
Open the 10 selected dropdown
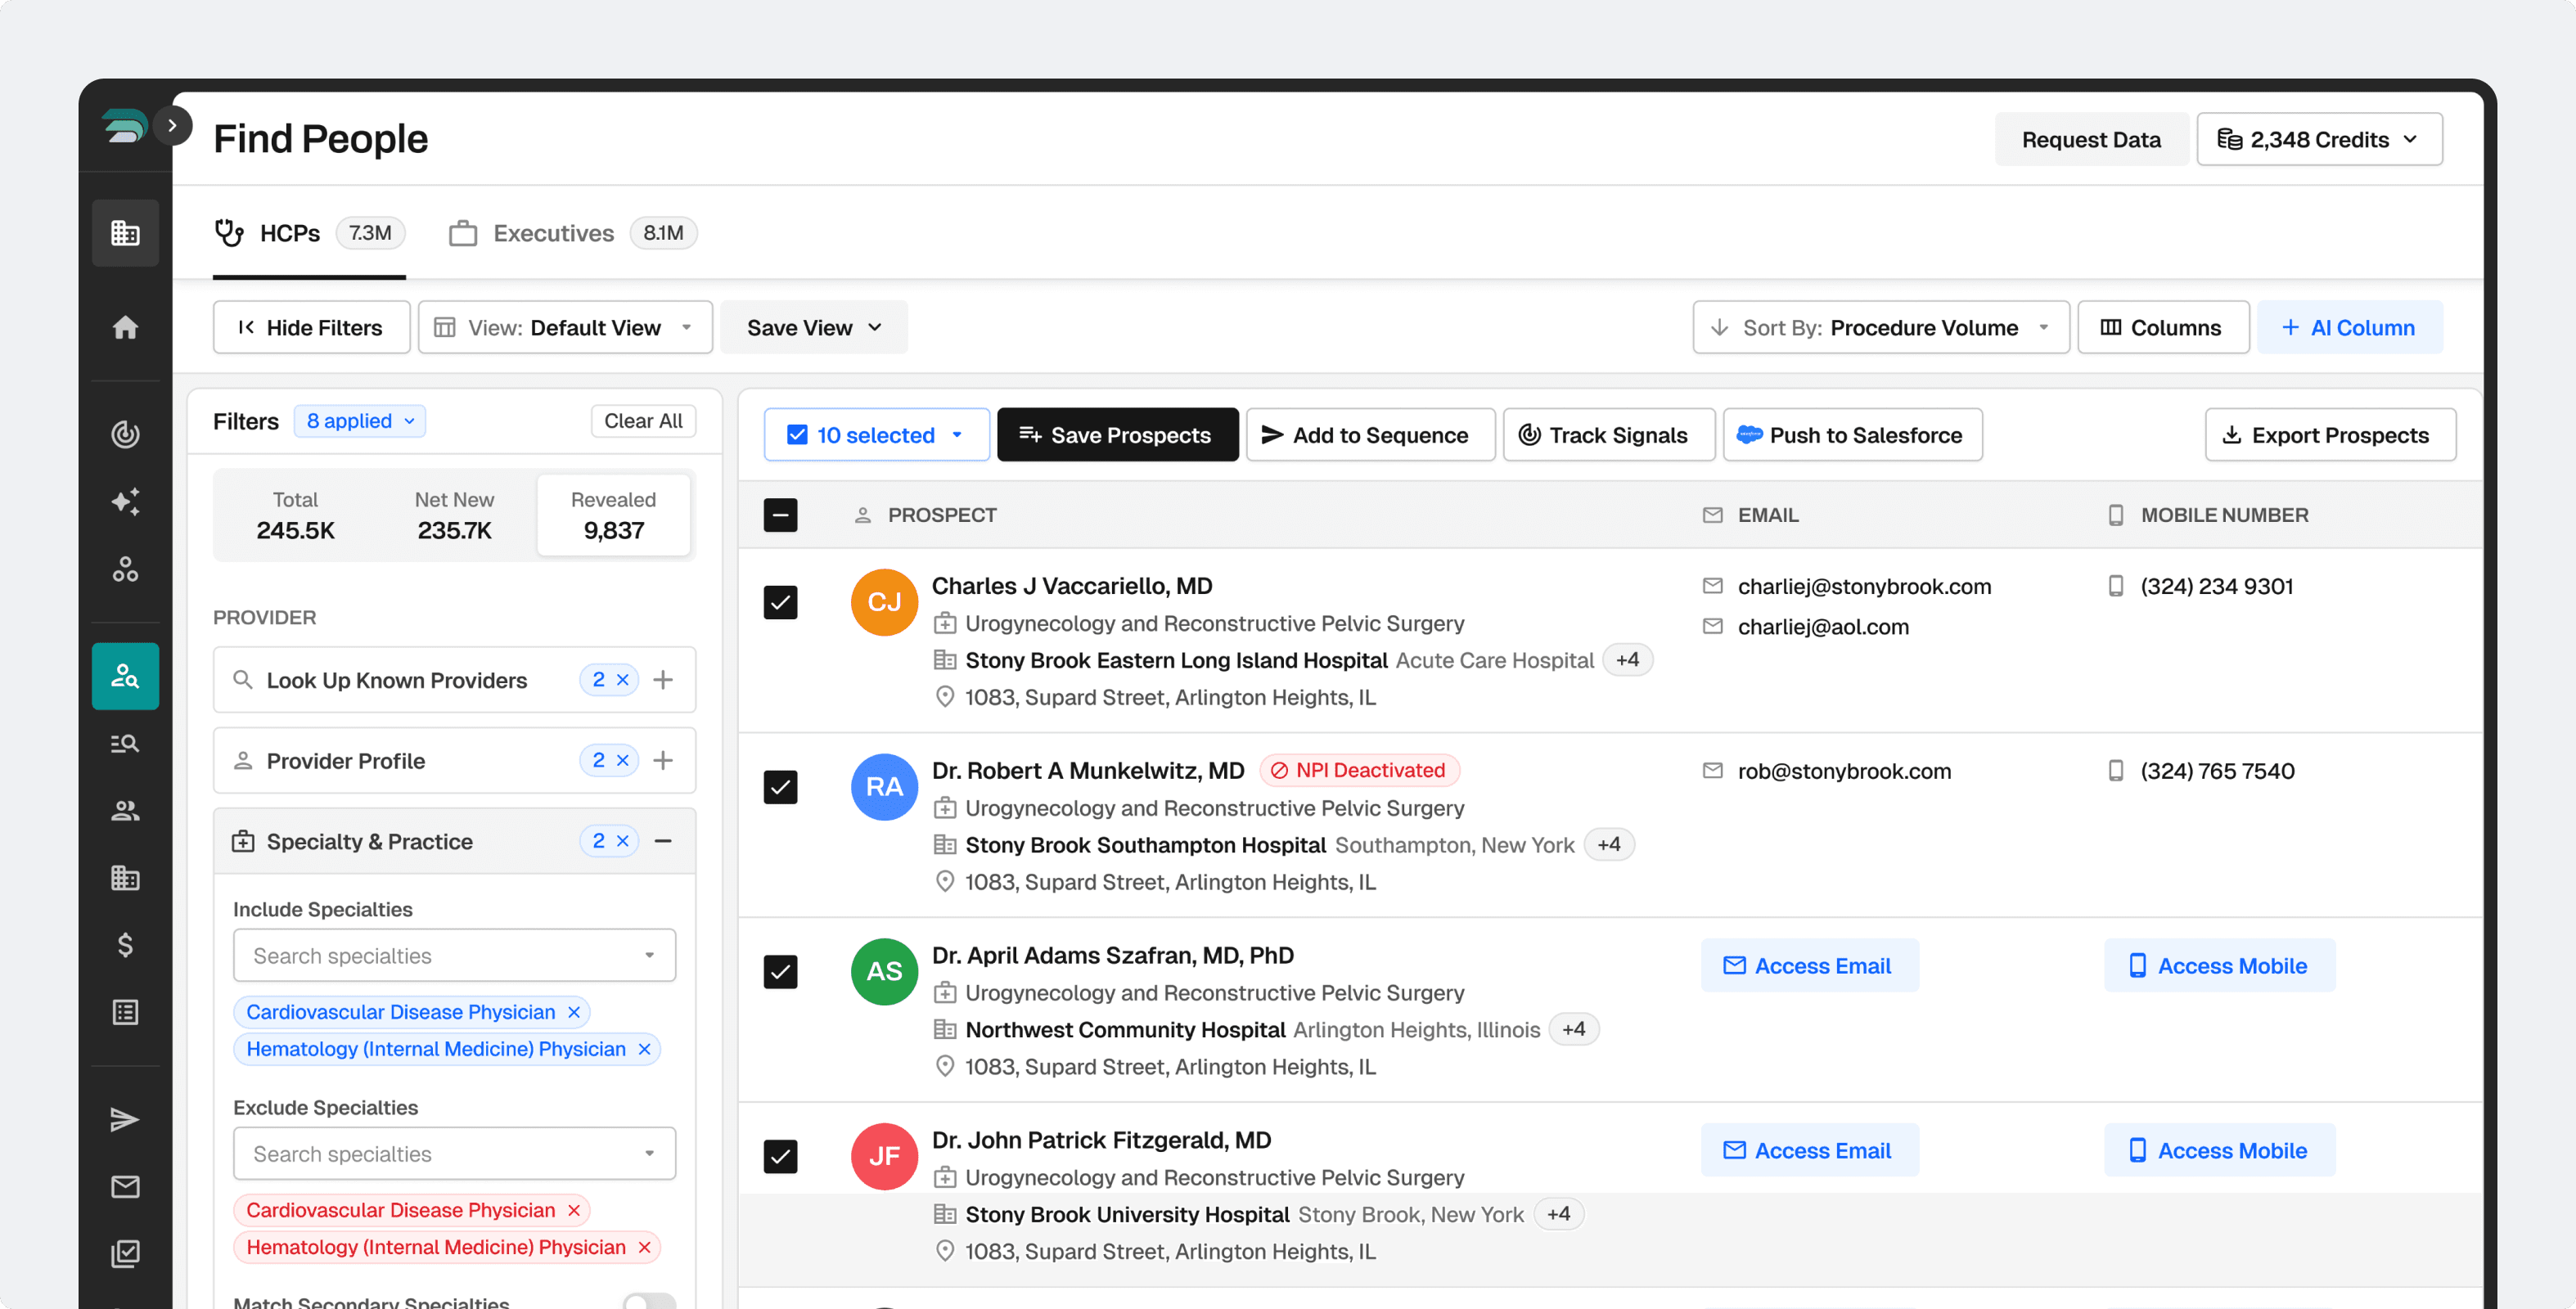(x=876, y=434)
